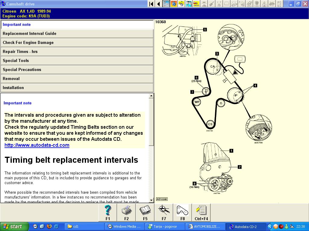309x231 pixels.
Task: Click the Engine code: K9A (TUD3) text
Action: tap(26, 16)
